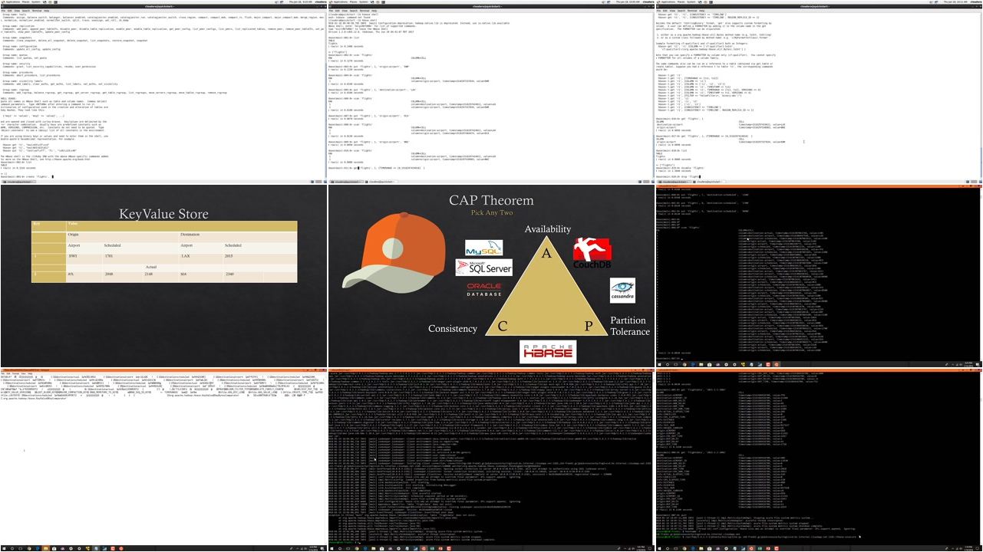The width and height of the screenshot is (983, 552).
Task: Click ATL cell in KeyValue table
Action: [72, 274]
